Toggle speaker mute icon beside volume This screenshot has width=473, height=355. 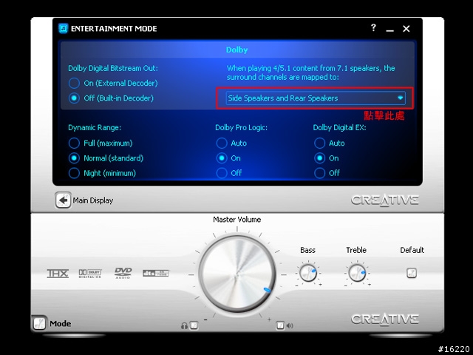click(280, 325)
